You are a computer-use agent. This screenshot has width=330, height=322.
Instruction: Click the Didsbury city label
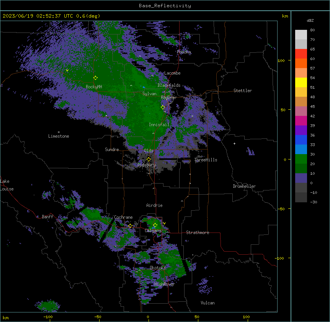[x=147, y=165]
